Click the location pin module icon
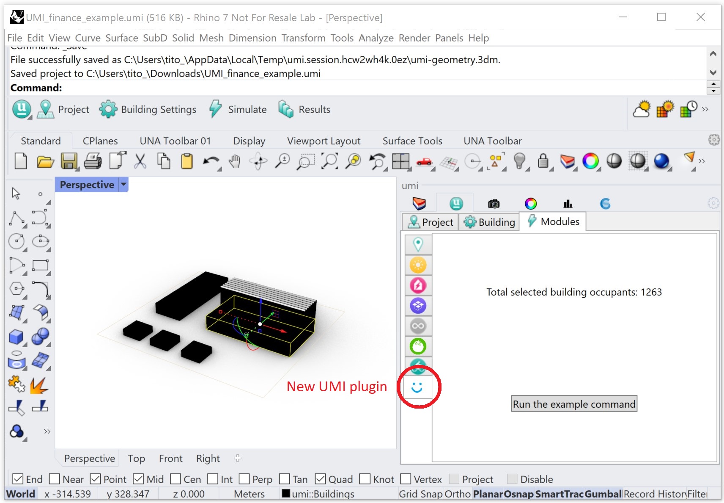This screenshot has height=503, width=724. coord(418,244)
